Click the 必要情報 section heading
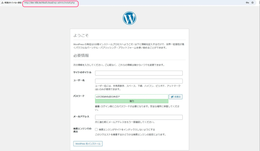The image size is (260, 151). coord(81,55)
